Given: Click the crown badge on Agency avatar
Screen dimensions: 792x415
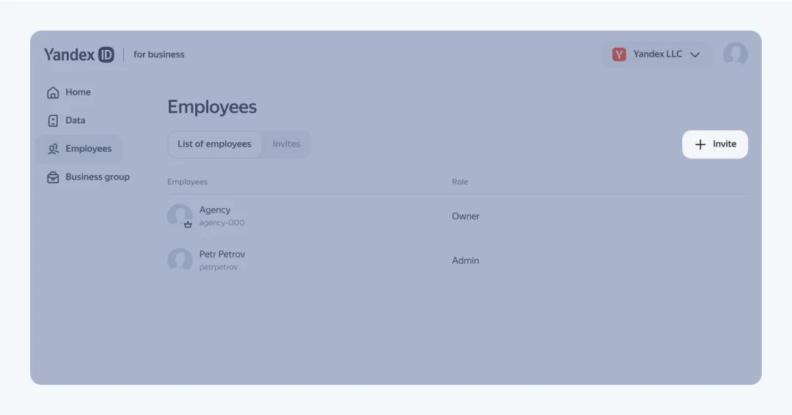Looking at the screenshot, I should (x=188, y=224).
